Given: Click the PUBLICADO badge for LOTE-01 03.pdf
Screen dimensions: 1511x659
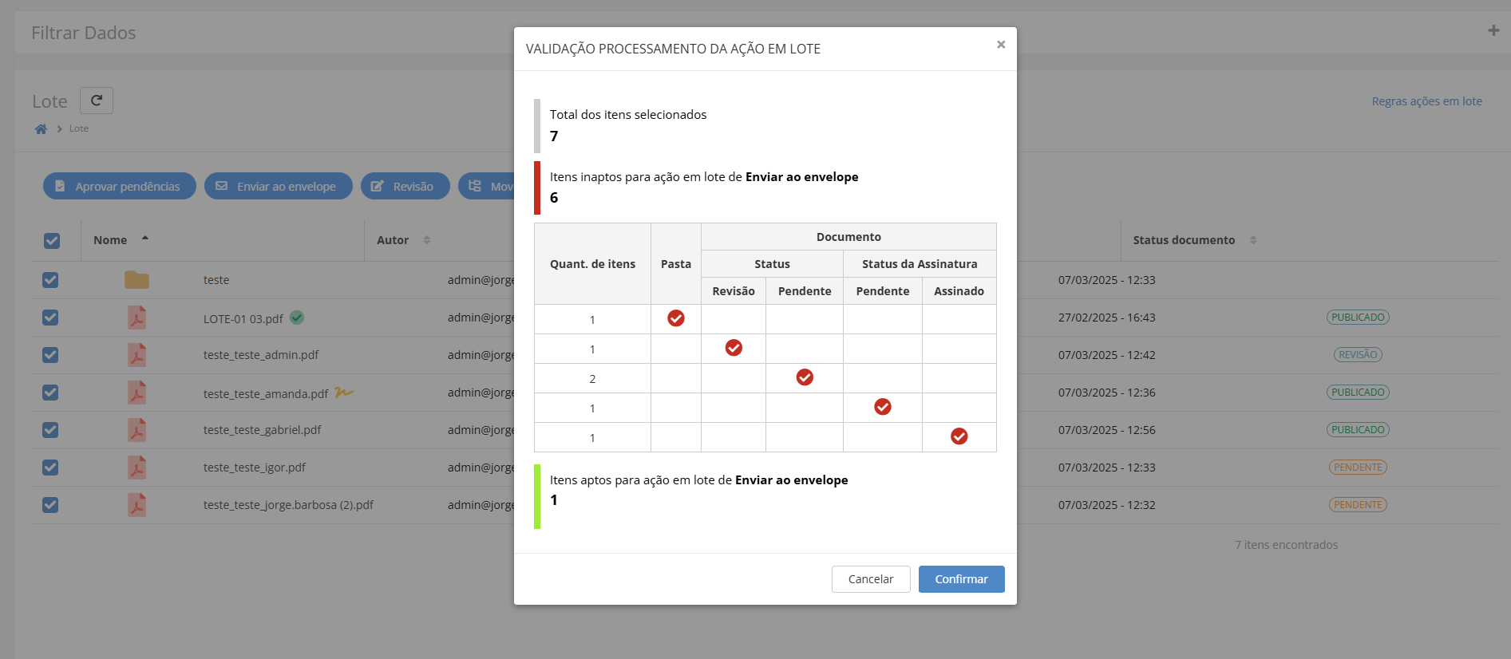Looking at the screenshot, I should click(1358, 318).
